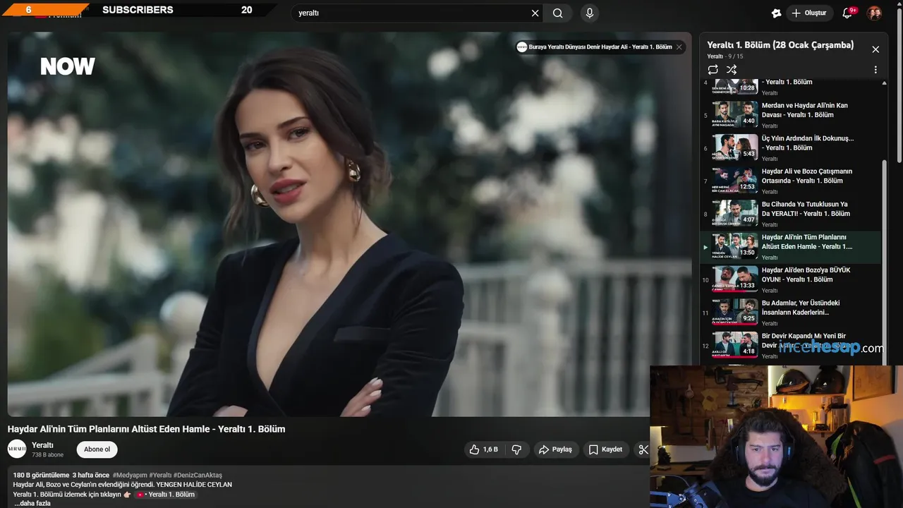Open the Oluştur create menu
Screen dimensions: 903x508
(808, 13)
